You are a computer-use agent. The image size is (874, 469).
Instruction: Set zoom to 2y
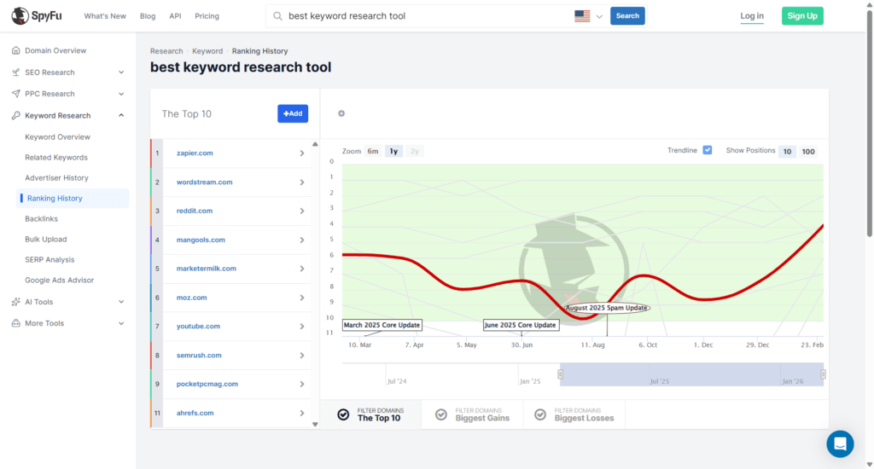pyautogui.click(x=414, y=152)
